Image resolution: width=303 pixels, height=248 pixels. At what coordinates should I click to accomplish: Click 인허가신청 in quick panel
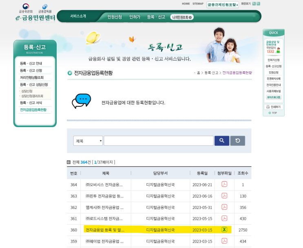point(274,60)
